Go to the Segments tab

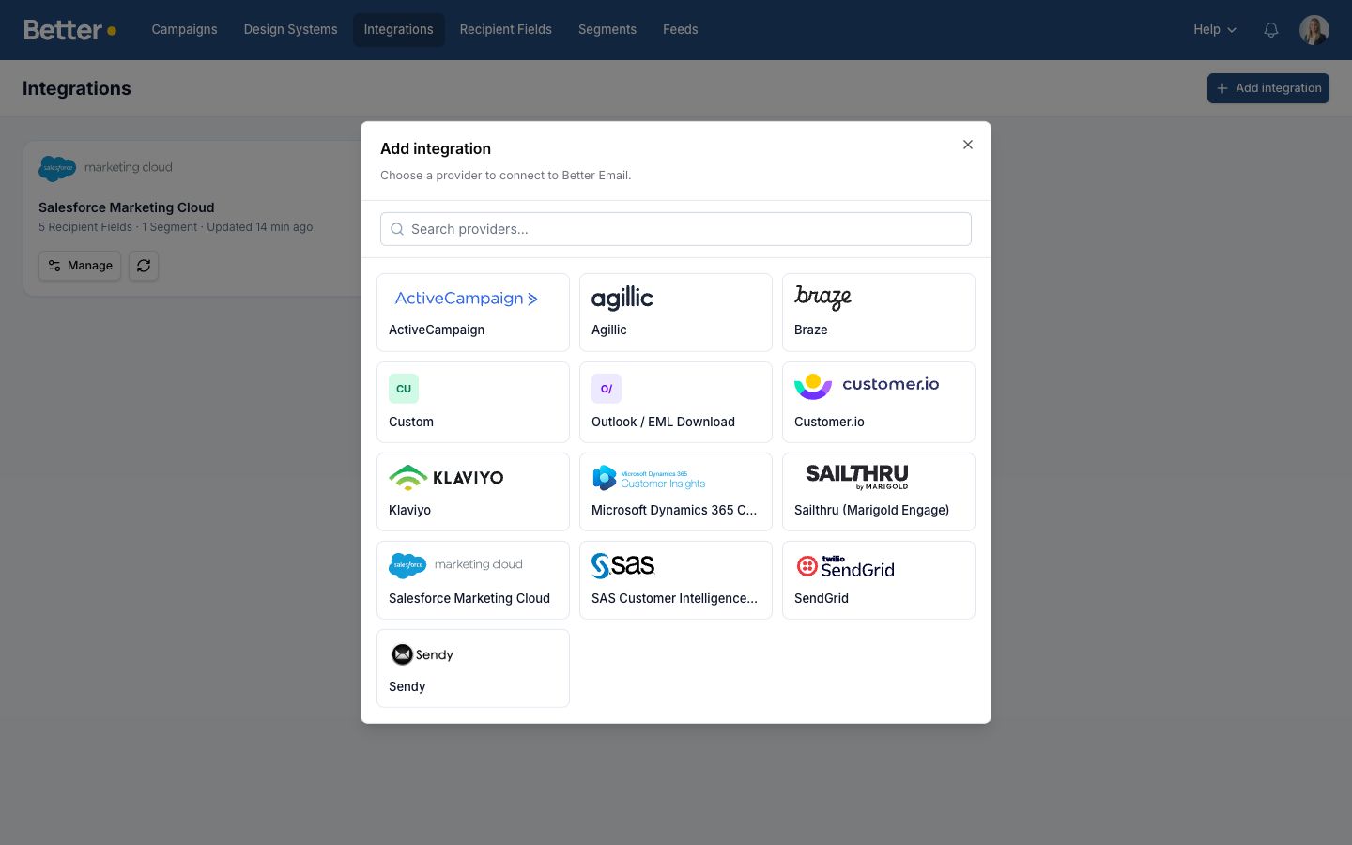607,30
